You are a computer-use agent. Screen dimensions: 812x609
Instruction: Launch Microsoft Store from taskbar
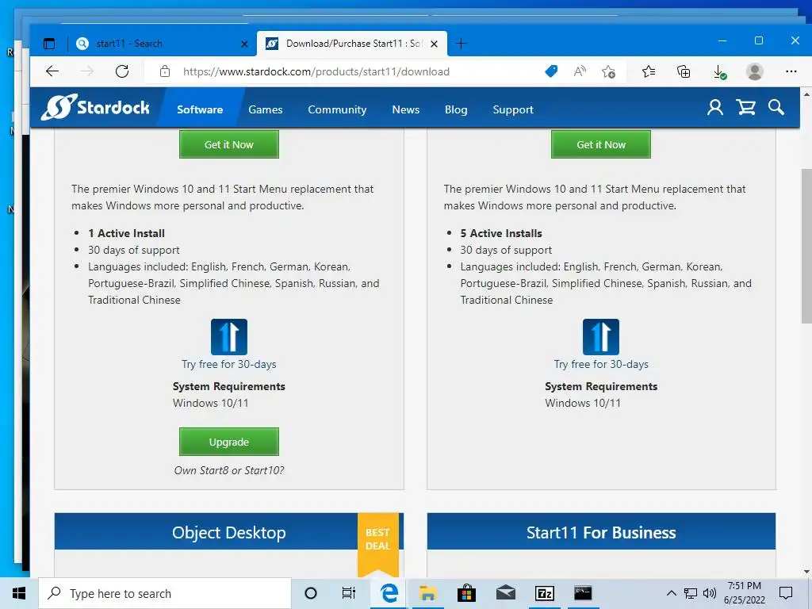coord(466,593)
